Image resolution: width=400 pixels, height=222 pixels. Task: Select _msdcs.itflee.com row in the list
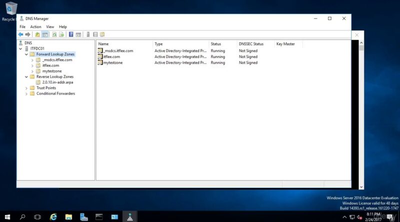pyautogui.click(x=118, y=51)
